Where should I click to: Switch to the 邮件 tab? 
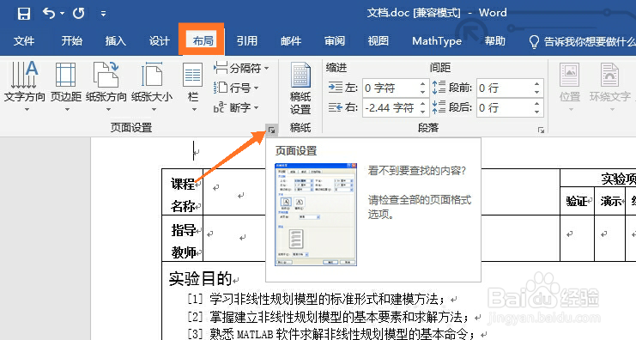pos(291,41)
